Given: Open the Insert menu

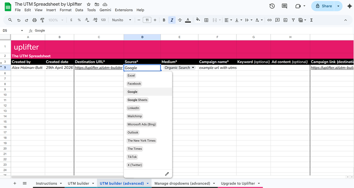Looking at the screenshot, I should tap(51, 10).
